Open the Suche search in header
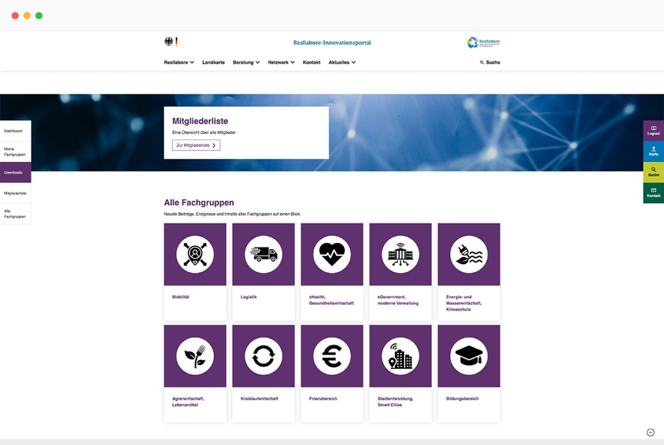The image size is (664, 445). click(x=490, y=62)
